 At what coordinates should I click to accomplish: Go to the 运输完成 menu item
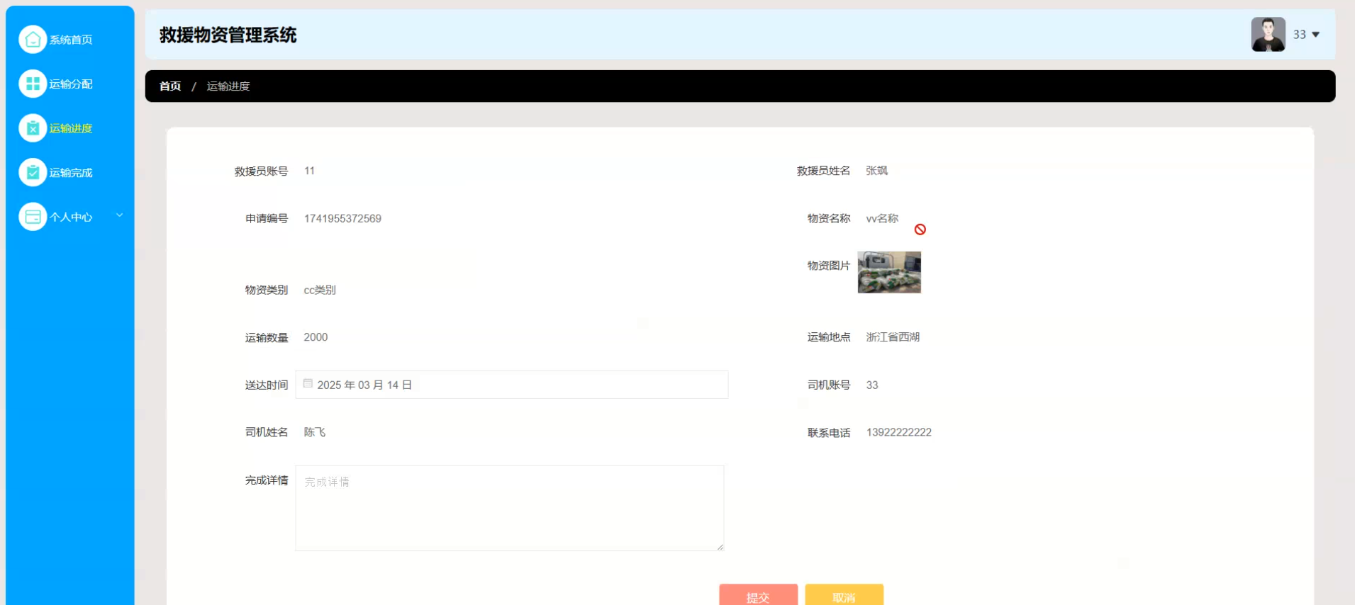70,172
